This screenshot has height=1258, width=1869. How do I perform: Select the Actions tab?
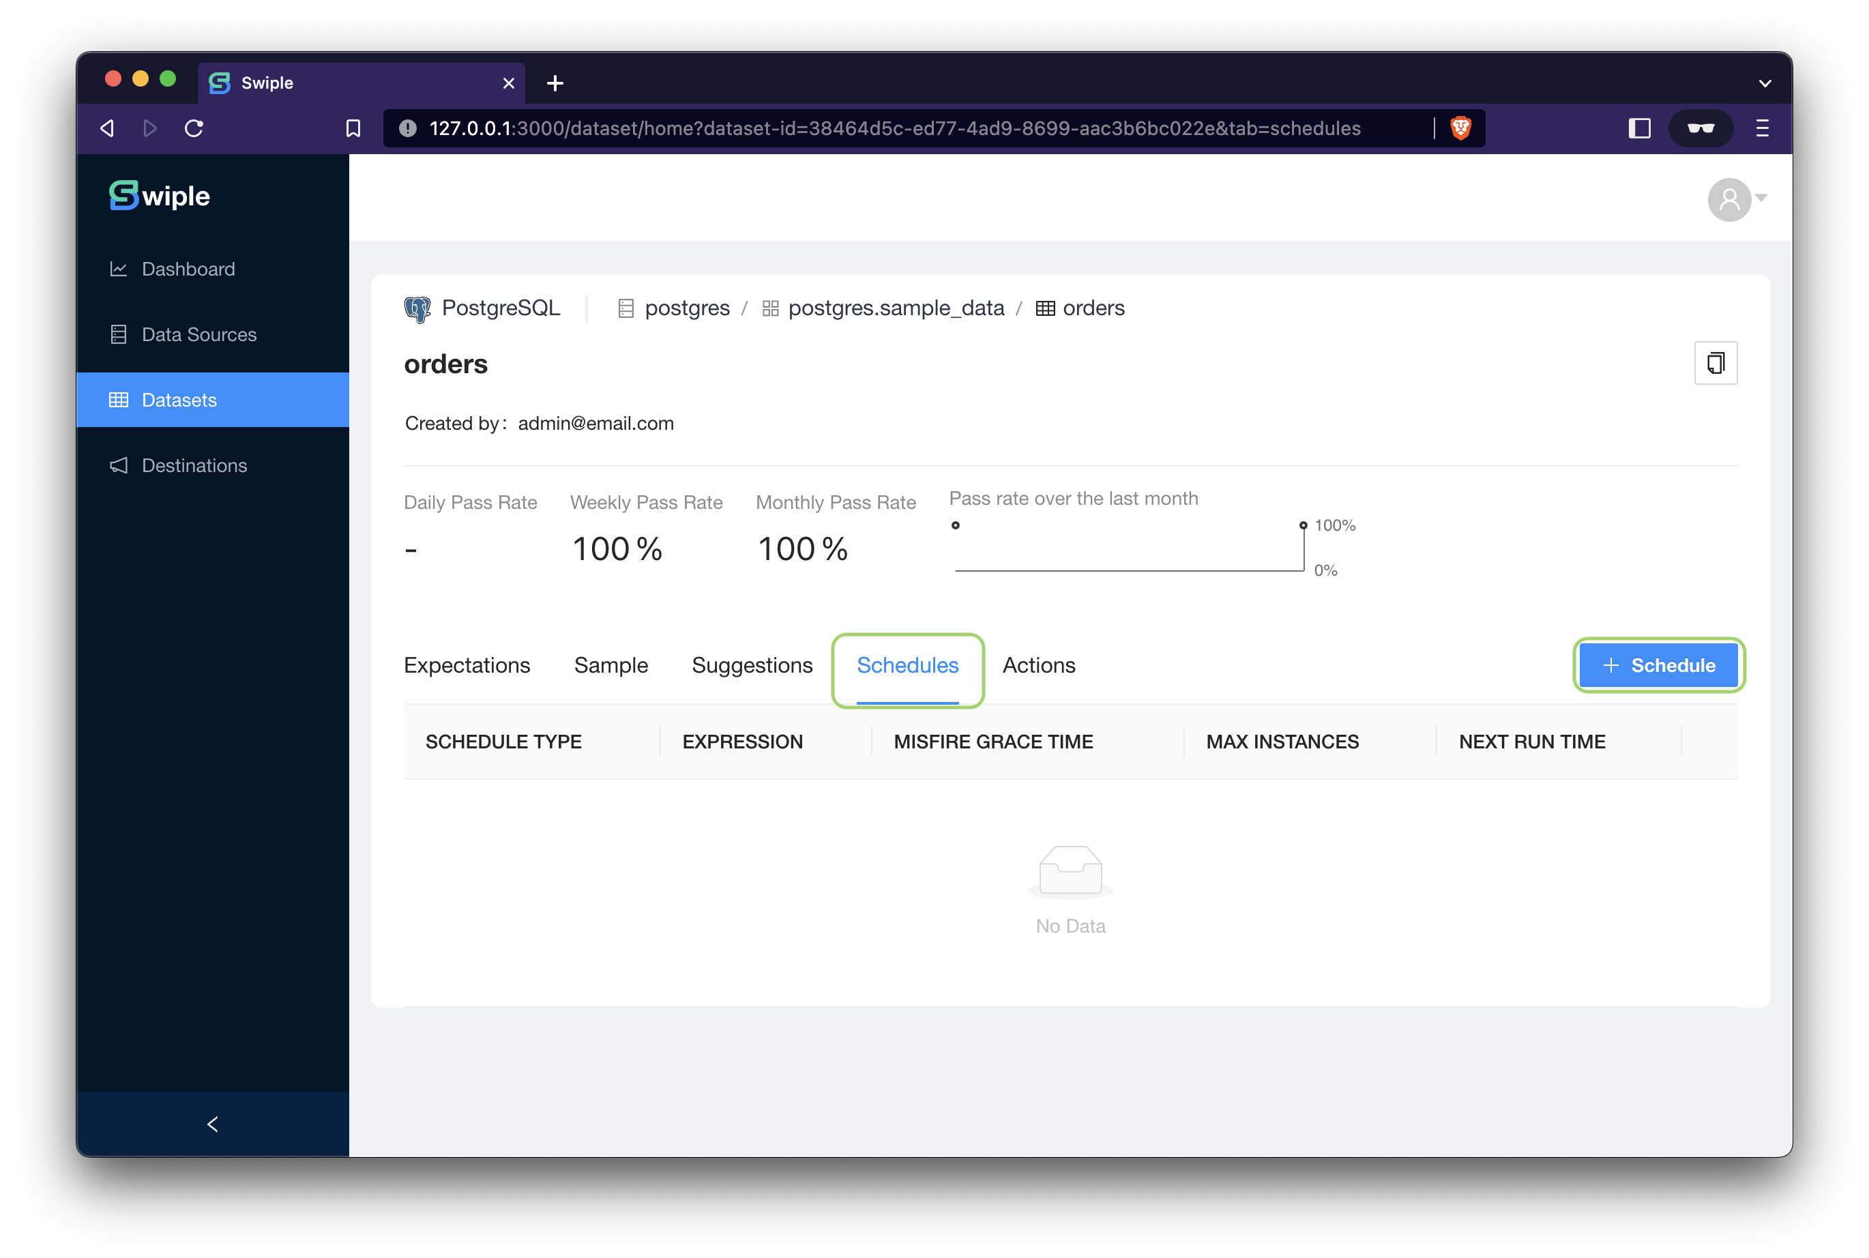pyautogui.click(x=1038, y=664)
